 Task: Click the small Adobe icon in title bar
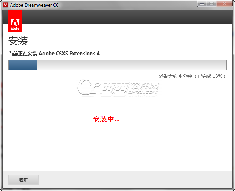[x=6, y=5]
